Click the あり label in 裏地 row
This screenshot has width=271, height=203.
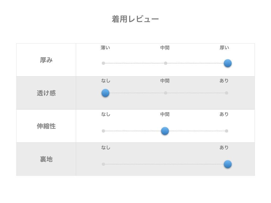(224, 147)
